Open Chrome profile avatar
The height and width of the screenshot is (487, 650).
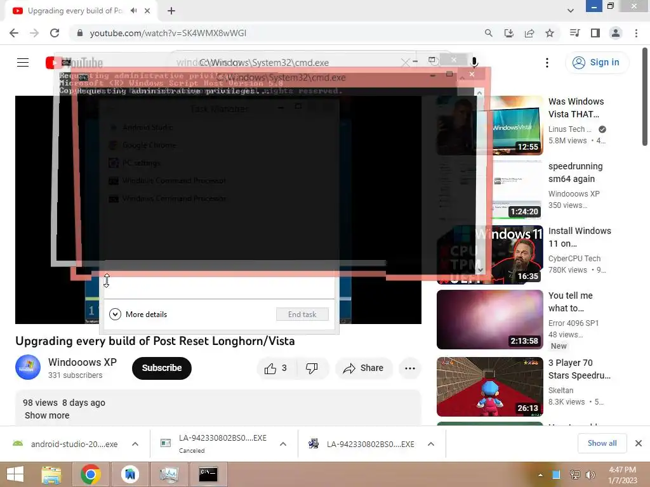coord(616,33)
